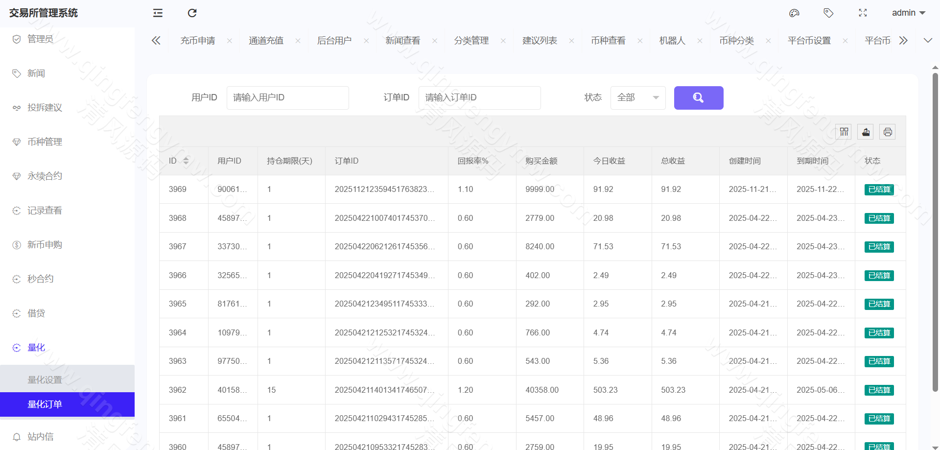Enter fullscreen using the expand arrows icon
This screenshot has height=450, width=940.
pyautogui.click(x=863, y=13)
